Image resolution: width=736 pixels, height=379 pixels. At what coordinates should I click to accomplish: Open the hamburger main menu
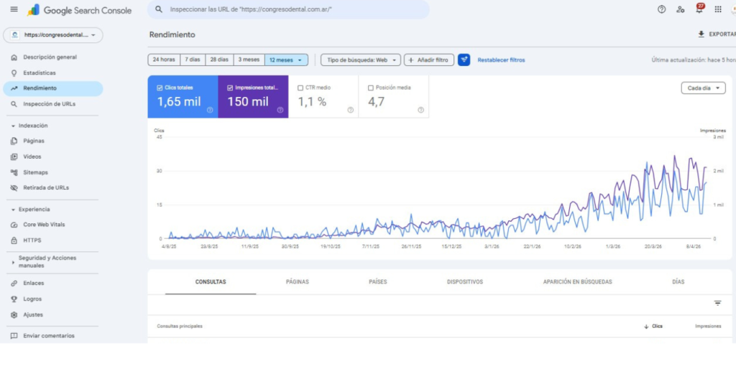(x=14, y=9)
